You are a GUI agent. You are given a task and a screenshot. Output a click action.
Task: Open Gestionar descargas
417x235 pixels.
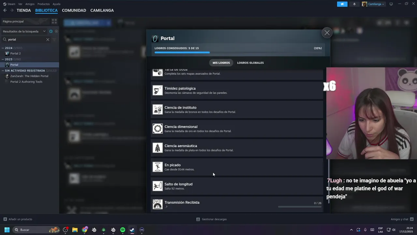click(211, 219)
